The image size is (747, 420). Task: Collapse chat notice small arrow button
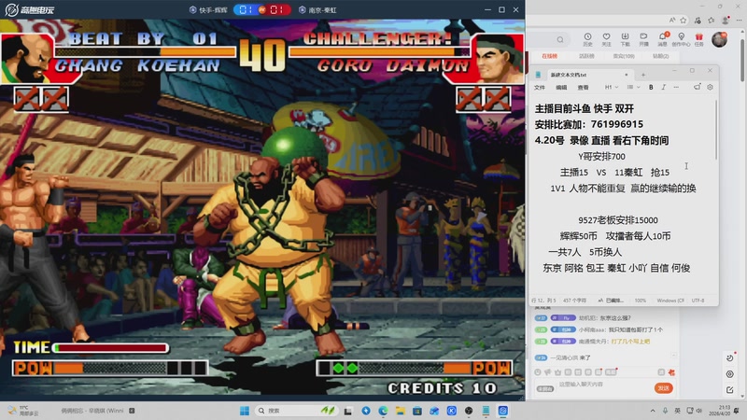coord(673,356)
